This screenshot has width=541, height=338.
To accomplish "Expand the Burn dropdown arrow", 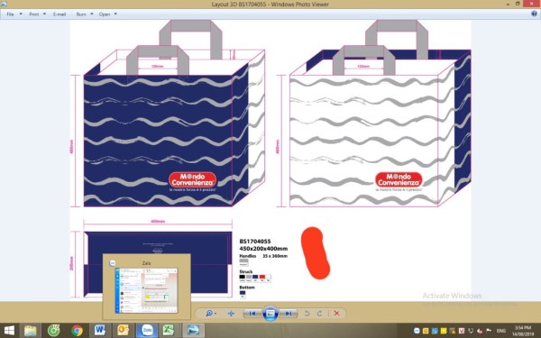I will click(x=92, y=14).
